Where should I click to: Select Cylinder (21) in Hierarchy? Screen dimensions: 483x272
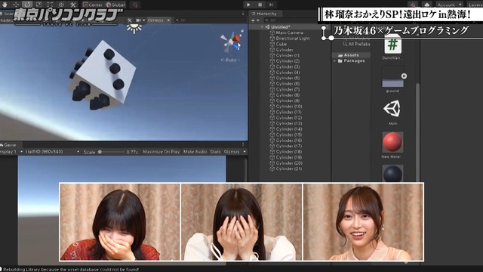coord(288,168)
